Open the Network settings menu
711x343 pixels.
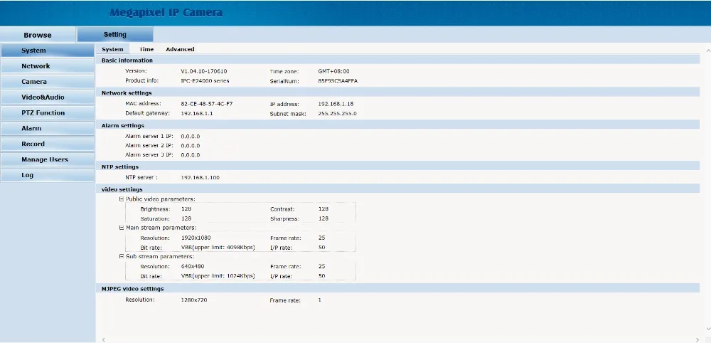47,66
